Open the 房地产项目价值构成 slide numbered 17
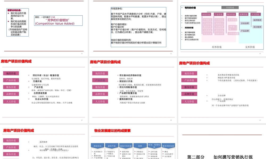 [x=44, y=90]
